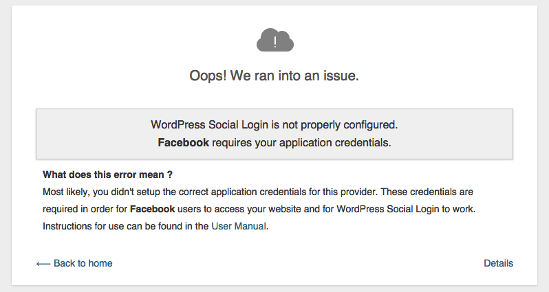This screenshot has height=292, width=549.
Task: Click the left arrow beside Back to home
Action: pyautogui.click(x=43, y=263)
